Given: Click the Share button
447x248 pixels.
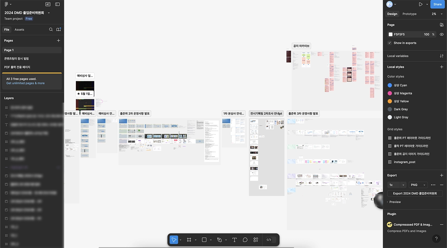Looking at the screenshot, I should click(437, 4).
